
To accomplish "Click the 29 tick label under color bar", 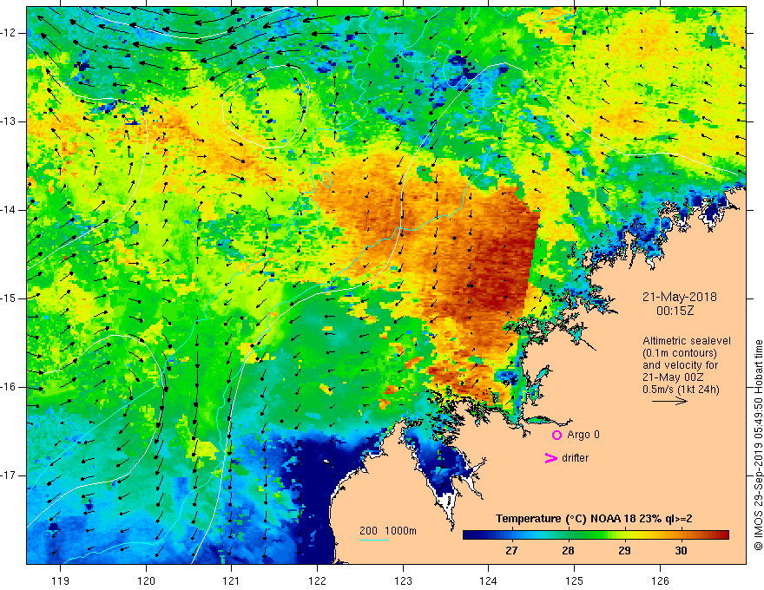I will point(624,551).
